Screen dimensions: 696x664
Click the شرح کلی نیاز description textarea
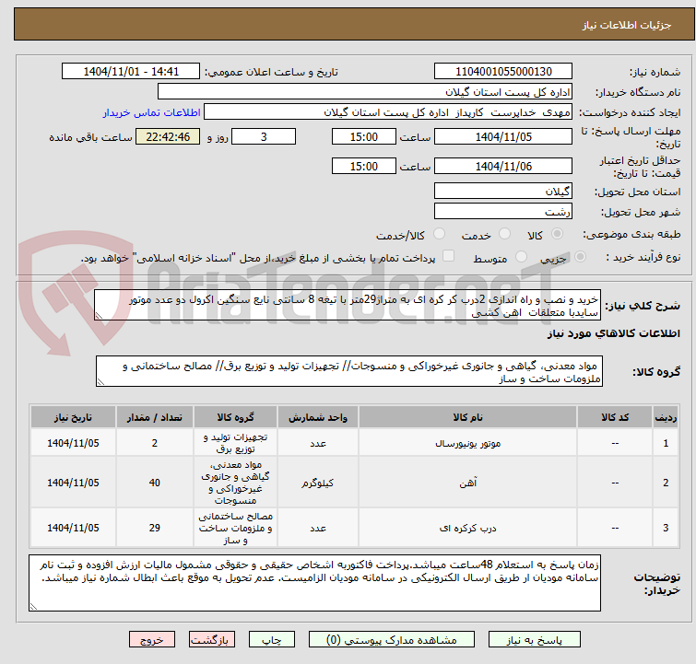pyautogui.click(x=348, y=305)
